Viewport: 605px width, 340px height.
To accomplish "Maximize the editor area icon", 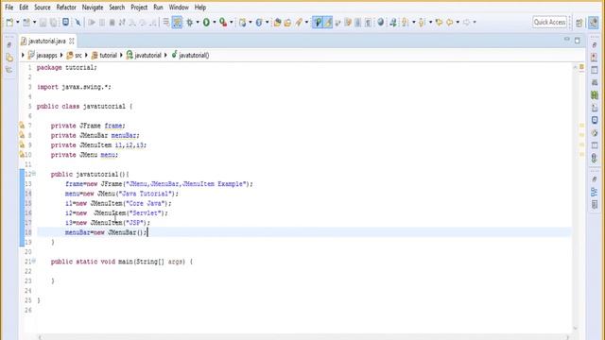I will 578,40.
